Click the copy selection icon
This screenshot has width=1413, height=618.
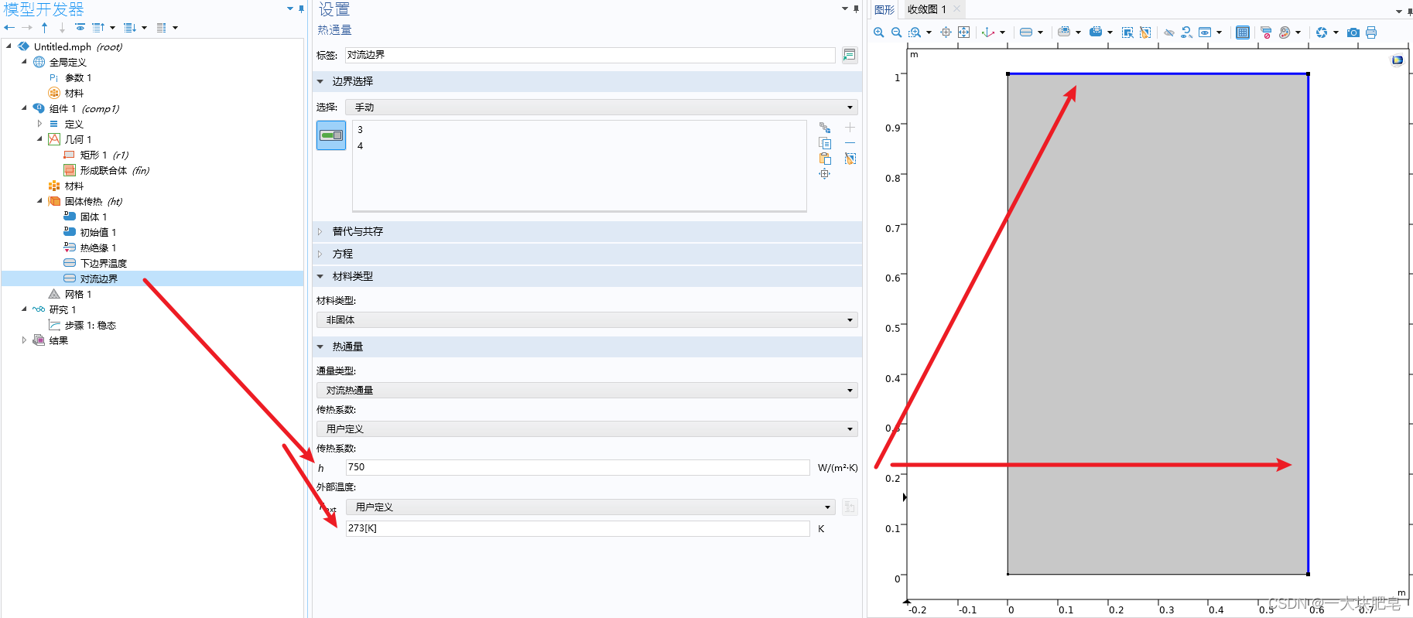825,143
